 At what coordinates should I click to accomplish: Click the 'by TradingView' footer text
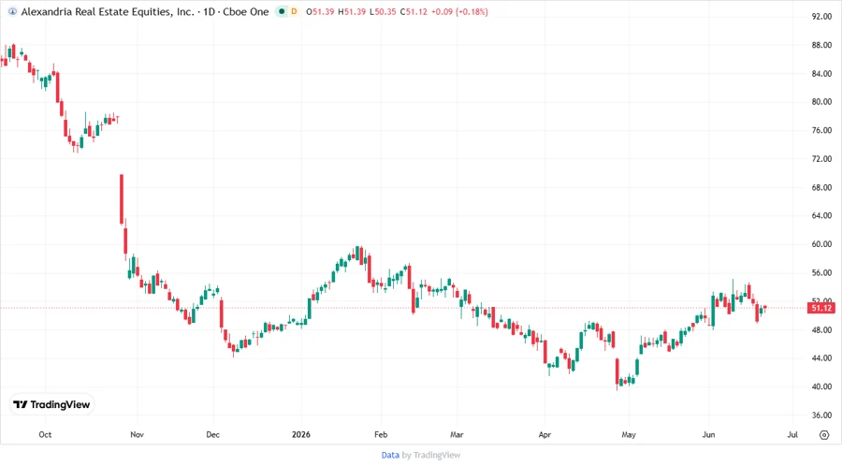(x=431, y=455)
